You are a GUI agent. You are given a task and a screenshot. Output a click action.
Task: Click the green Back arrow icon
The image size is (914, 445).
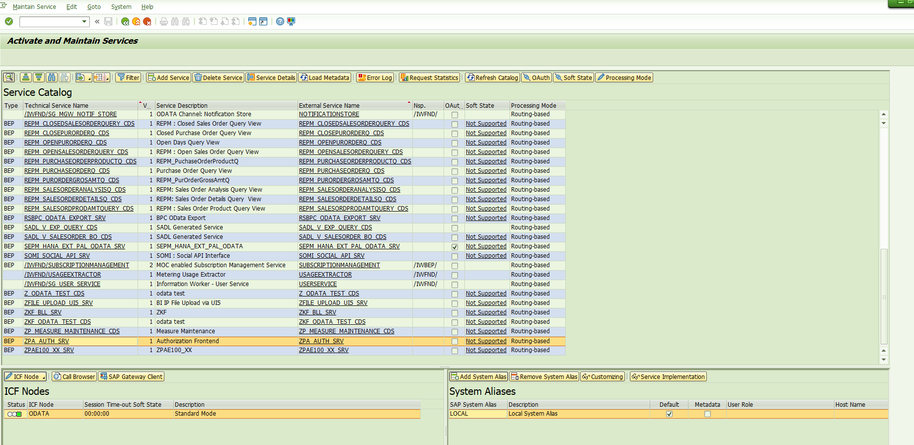pos(125,21)
